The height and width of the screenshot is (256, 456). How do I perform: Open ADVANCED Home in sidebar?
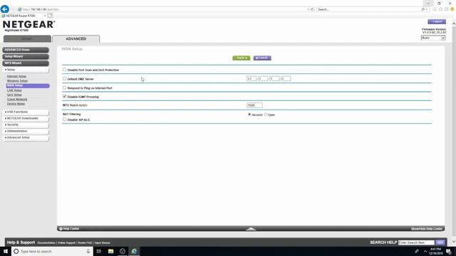(x=26, y=50)
